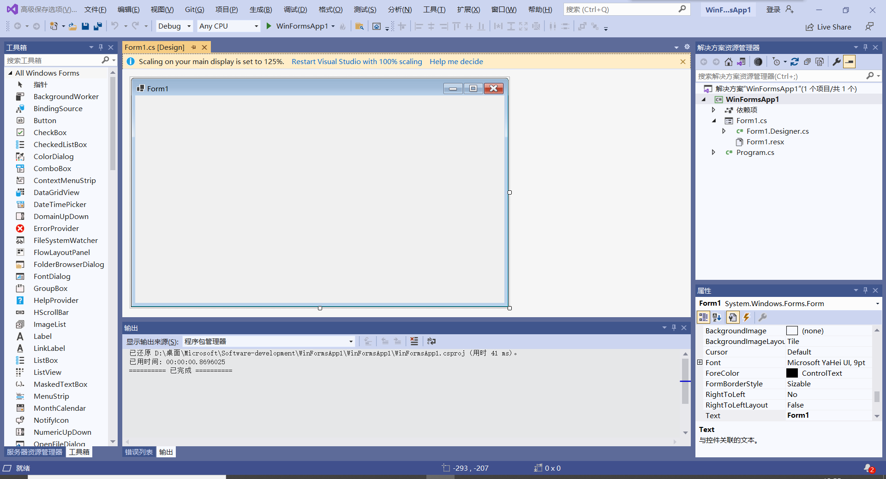Open the pending changes filter clock icon
The image size is (886, 479).
pos(777,62)
